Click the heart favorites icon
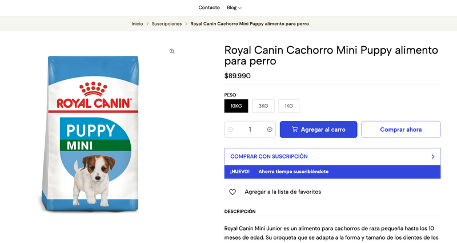The image size is (457, 243). (232, 192)
